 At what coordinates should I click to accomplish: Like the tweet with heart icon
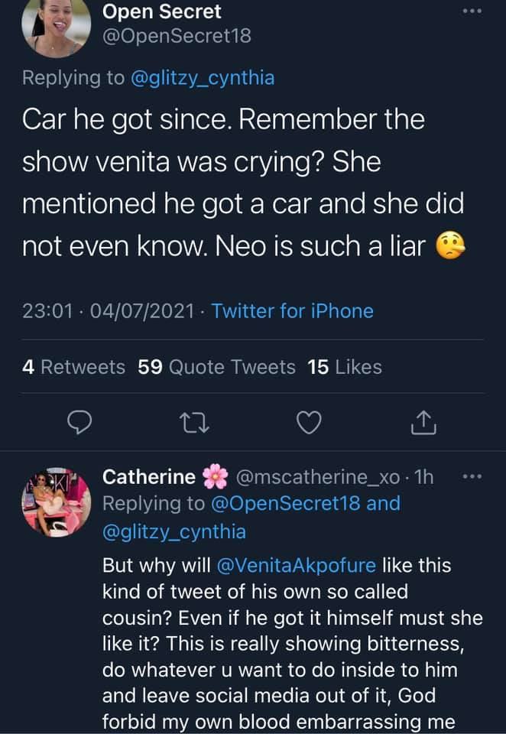click(309, 421)
